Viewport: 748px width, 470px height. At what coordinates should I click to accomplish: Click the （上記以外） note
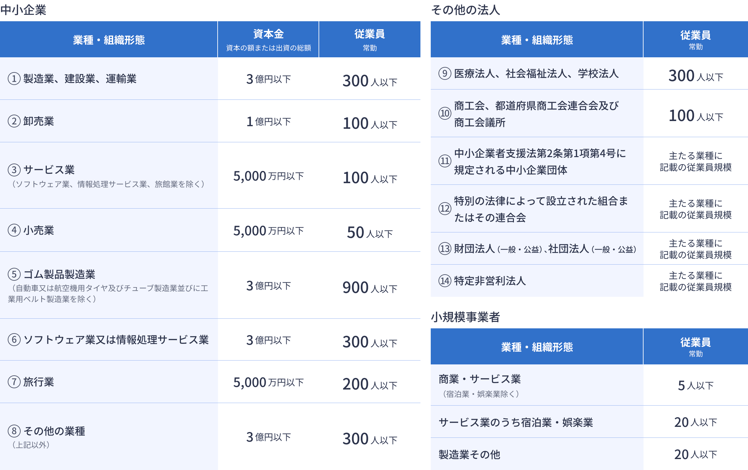31,445
